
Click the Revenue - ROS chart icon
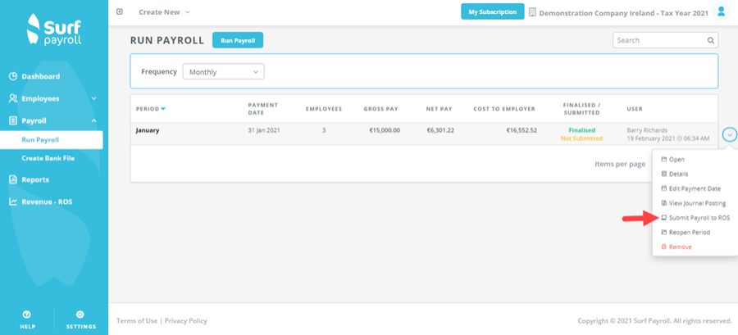(13, 202)
